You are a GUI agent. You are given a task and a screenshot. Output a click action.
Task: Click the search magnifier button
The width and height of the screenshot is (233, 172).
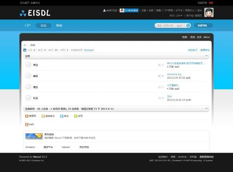point(188,26)
